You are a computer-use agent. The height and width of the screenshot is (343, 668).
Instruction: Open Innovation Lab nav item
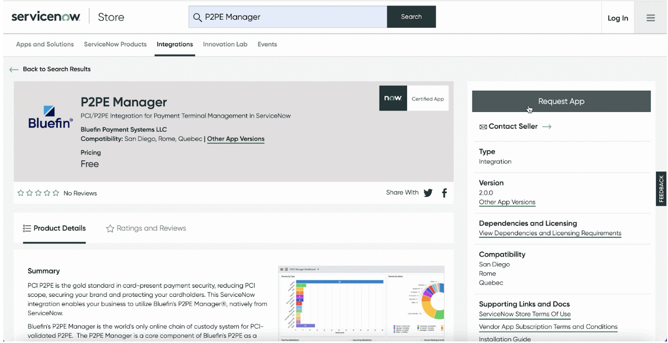pyautogui.click(x=226, y=45)
